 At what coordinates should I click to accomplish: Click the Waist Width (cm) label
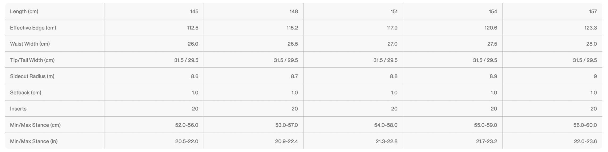pyautogui.click(x=30, y=44)
